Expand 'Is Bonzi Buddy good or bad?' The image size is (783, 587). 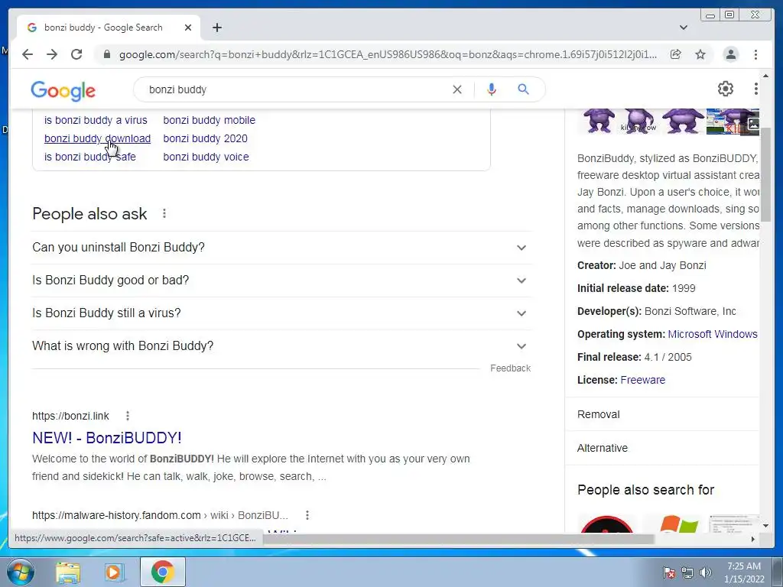pyautogui.click(x=281, y=281)
